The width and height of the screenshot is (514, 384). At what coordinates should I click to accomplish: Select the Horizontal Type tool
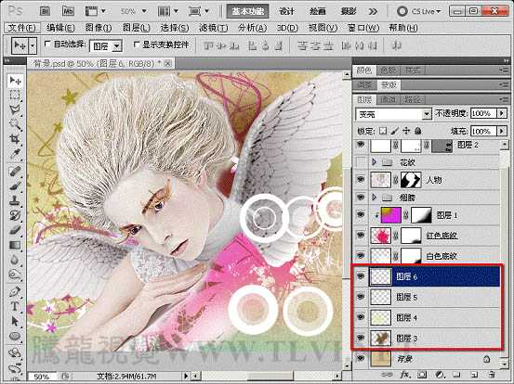pyautogui.click(x=15, y=306)
